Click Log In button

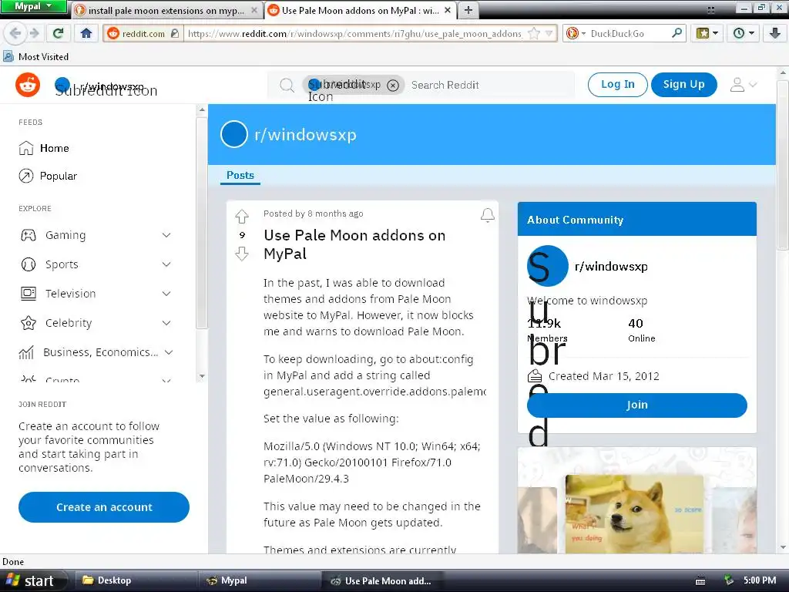click(617, 85)
